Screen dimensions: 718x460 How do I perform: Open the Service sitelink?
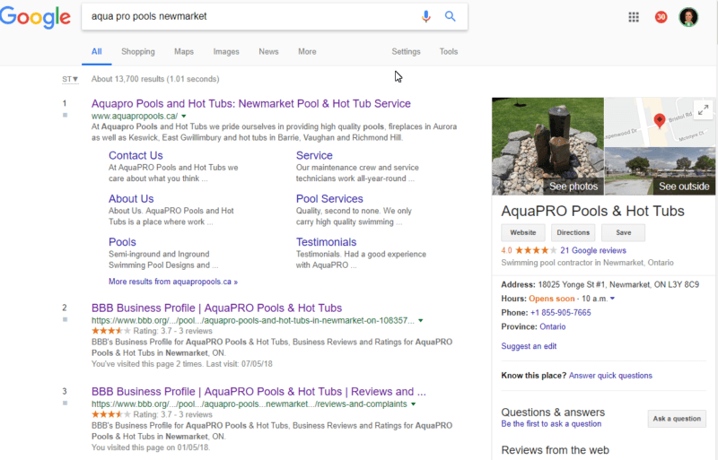(314, 156)
